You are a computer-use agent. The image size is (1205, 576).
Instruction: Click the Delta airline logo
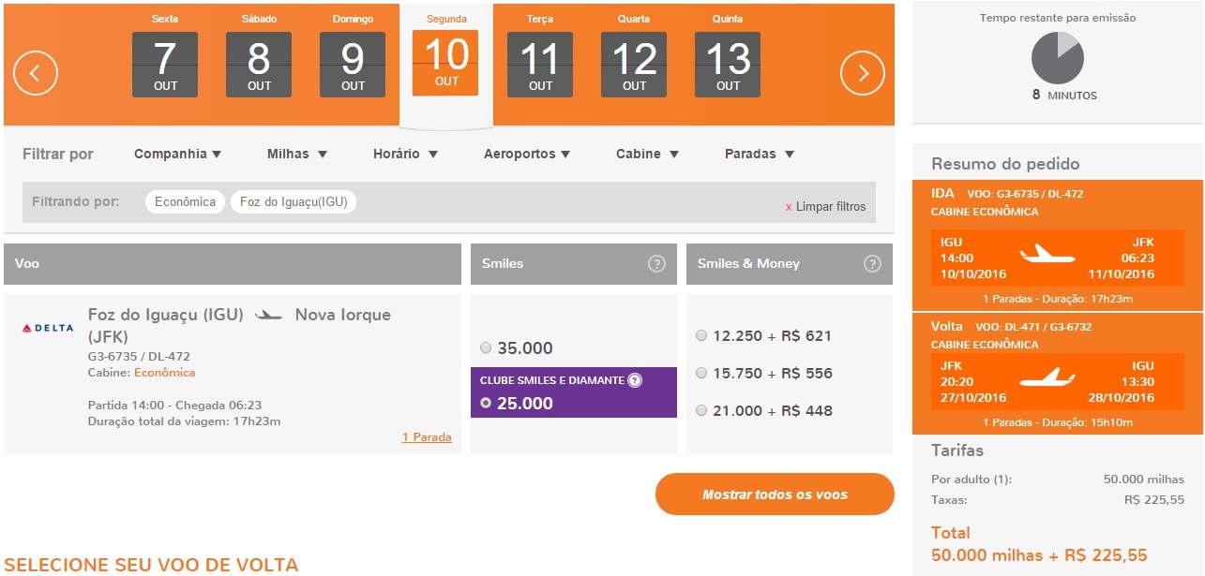point(48,328)
